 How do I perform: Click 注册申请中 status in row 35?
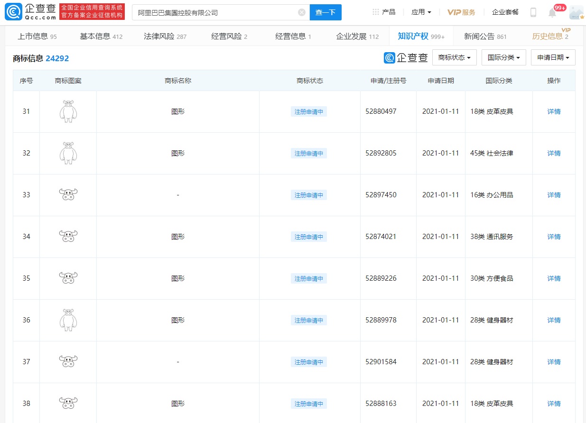pos(309,279)
